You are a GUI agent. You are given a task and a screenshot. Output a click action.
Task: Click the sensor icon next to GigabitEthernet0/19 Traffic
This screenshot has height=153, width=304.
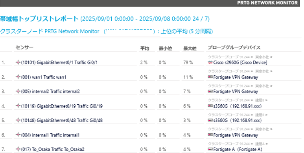[18, 106]
